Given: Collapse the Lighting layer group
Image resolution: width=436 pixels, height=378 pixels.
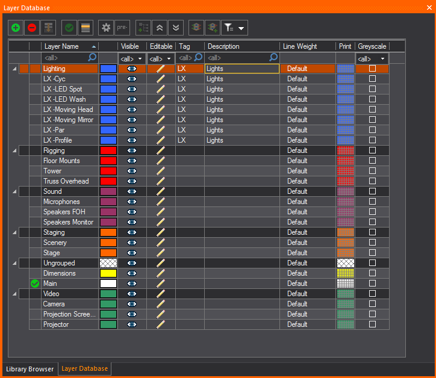Looking at the screenshot, I should [14, 69].
